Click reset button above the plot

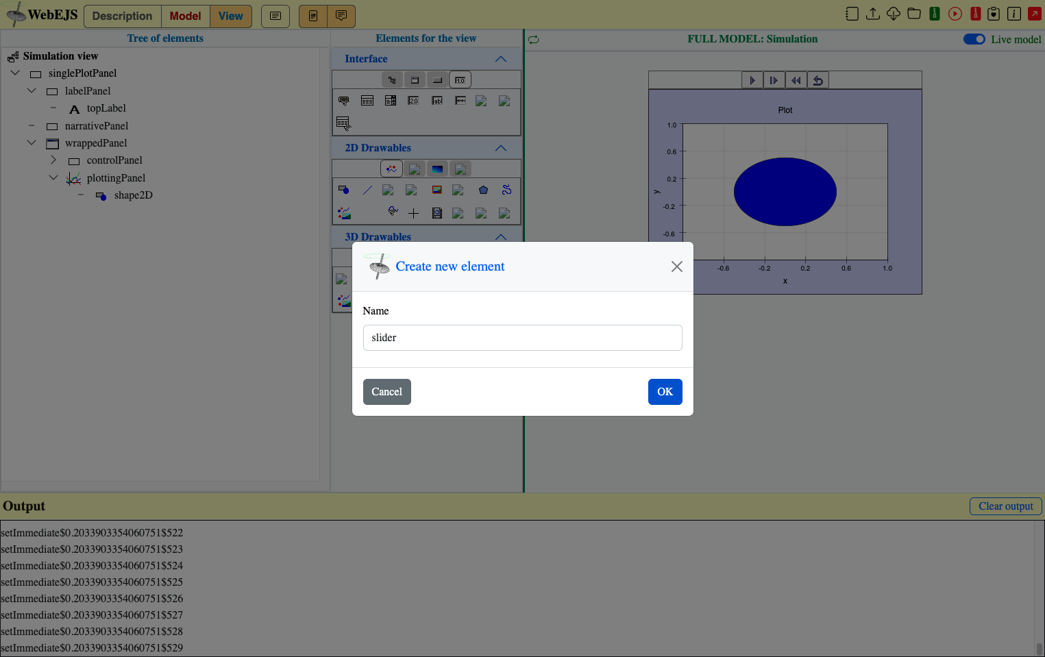[817, 80]
